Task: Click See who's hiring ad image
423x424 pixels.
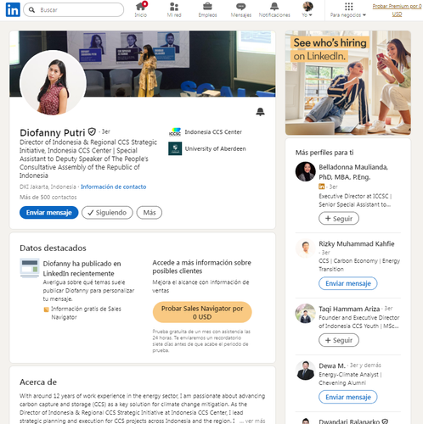Action: [348, 83]
